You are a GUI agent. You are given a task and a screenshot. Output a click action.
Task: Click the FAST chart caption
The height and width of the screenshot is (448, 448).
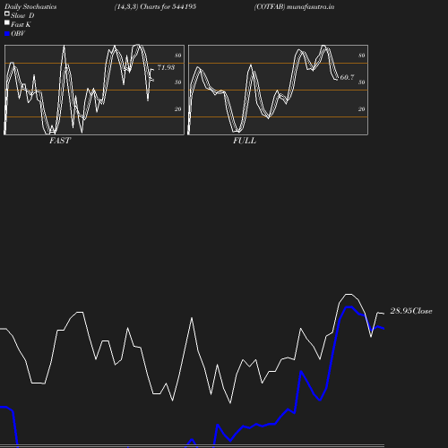[x=60, y=141]
